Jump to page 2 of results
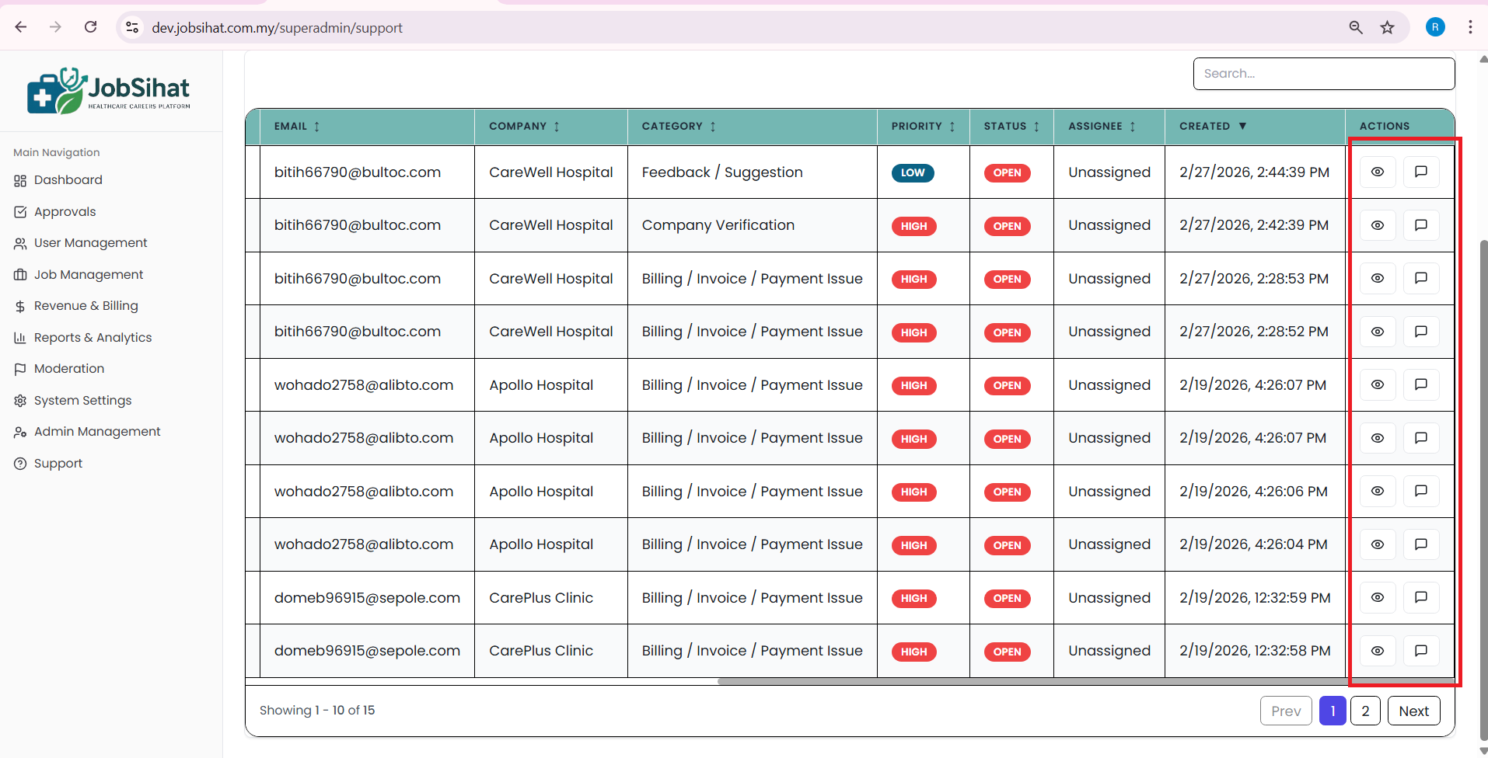This screenshot has width=1488, height=758. (x=1364, y=711)
